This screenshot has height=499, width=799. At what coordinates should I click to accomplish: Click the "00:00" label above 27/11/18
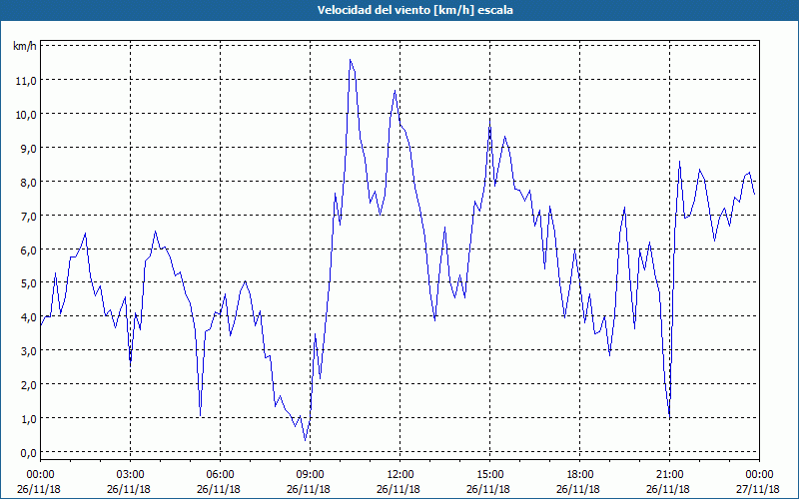pos(760,474)
